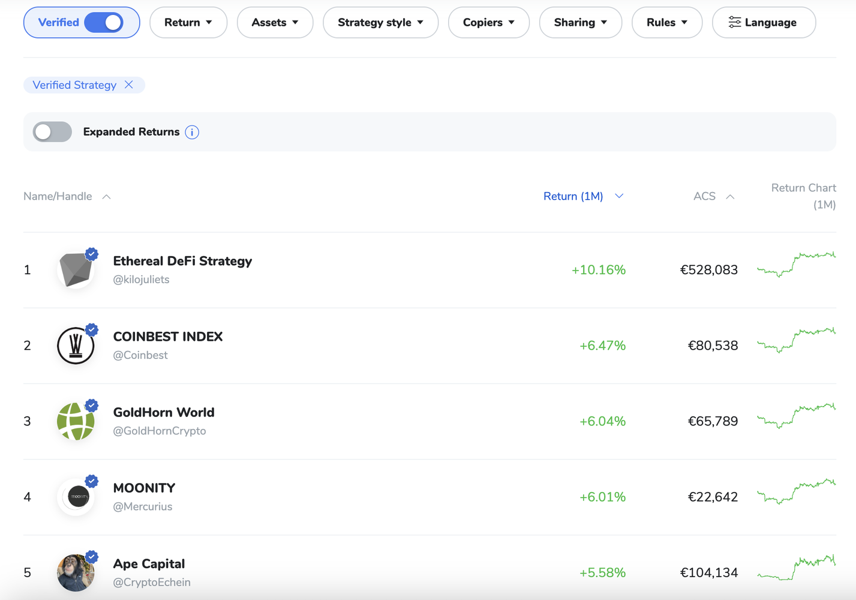
Task: View the COINBEST INDEX return chart
Action: click(x=796, y=341)
